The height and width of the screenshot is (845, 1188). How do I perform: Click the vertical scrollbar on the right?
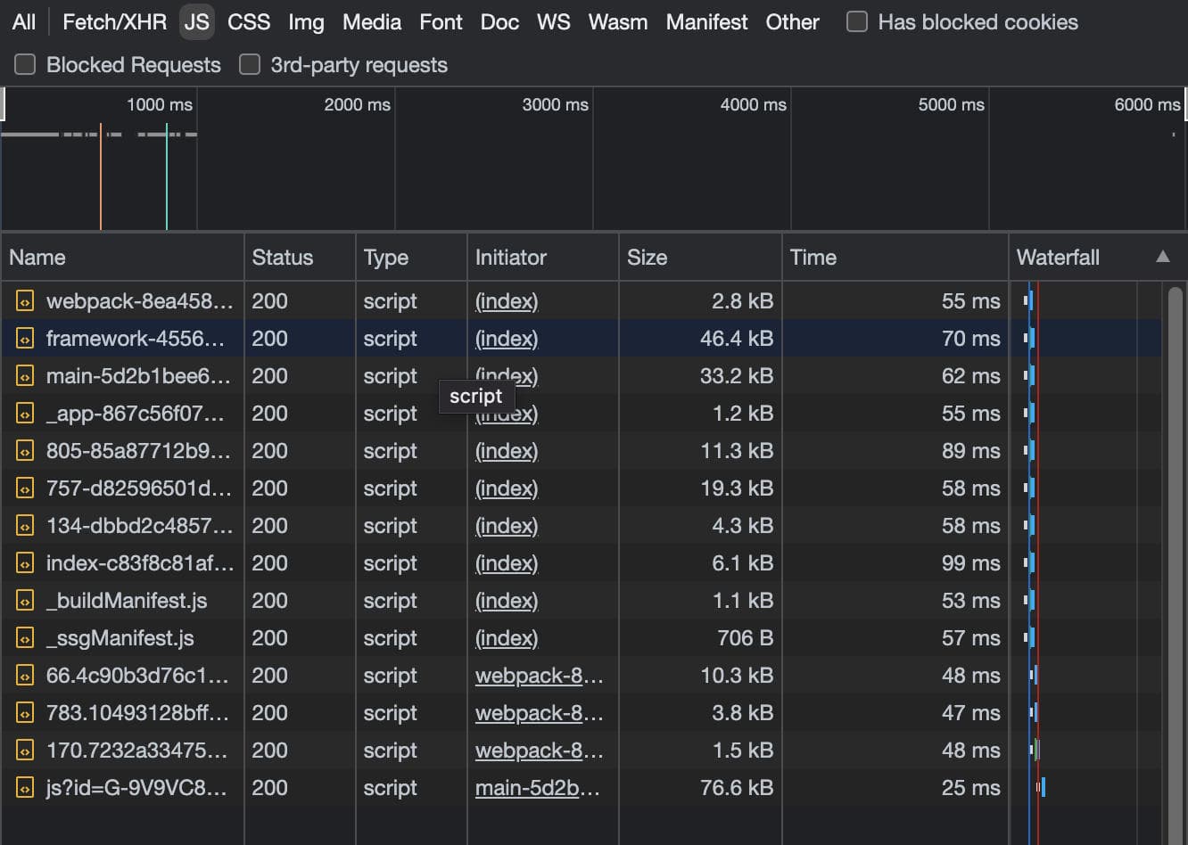point(1178,446)
